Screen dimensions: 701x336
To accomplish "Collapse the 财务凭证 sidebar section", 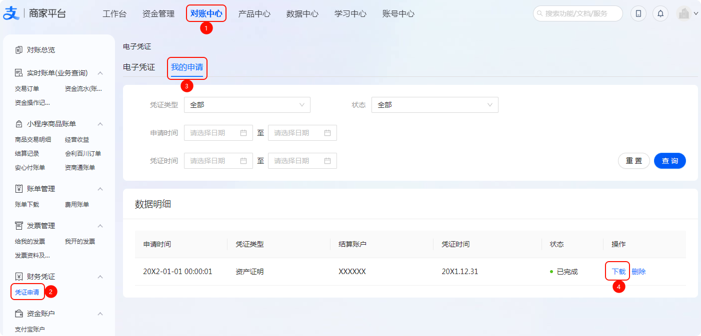I will coord(100,277).
